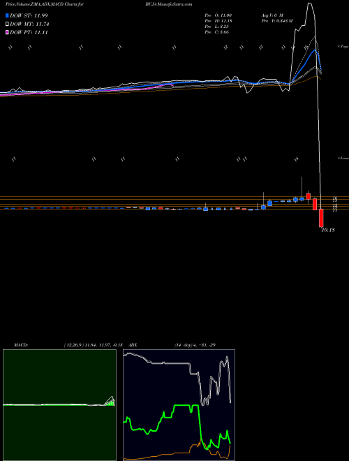Click the last large red candlestick

(x=321, y=218)
